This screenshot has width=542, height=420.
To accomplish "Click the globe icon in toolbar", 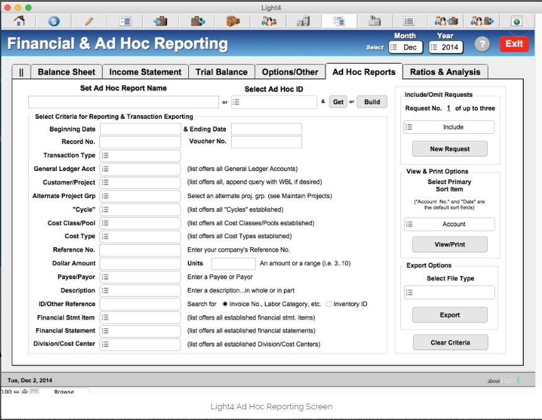I will coord(516,21).
